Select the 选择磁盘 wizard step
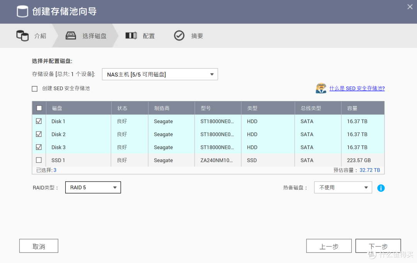This screenshot has height=263, width=417. click(95, 36)
